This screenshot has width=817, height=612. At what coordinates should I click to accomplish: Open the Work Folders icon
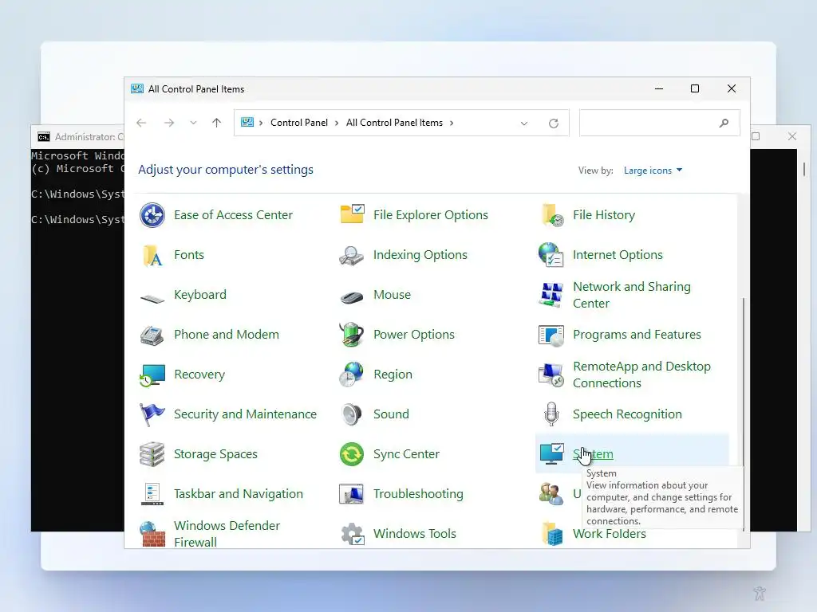click(x=551, y=534)
